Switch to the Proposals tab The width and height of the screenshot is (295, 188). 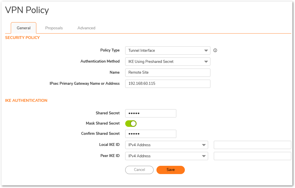[54, 28]
